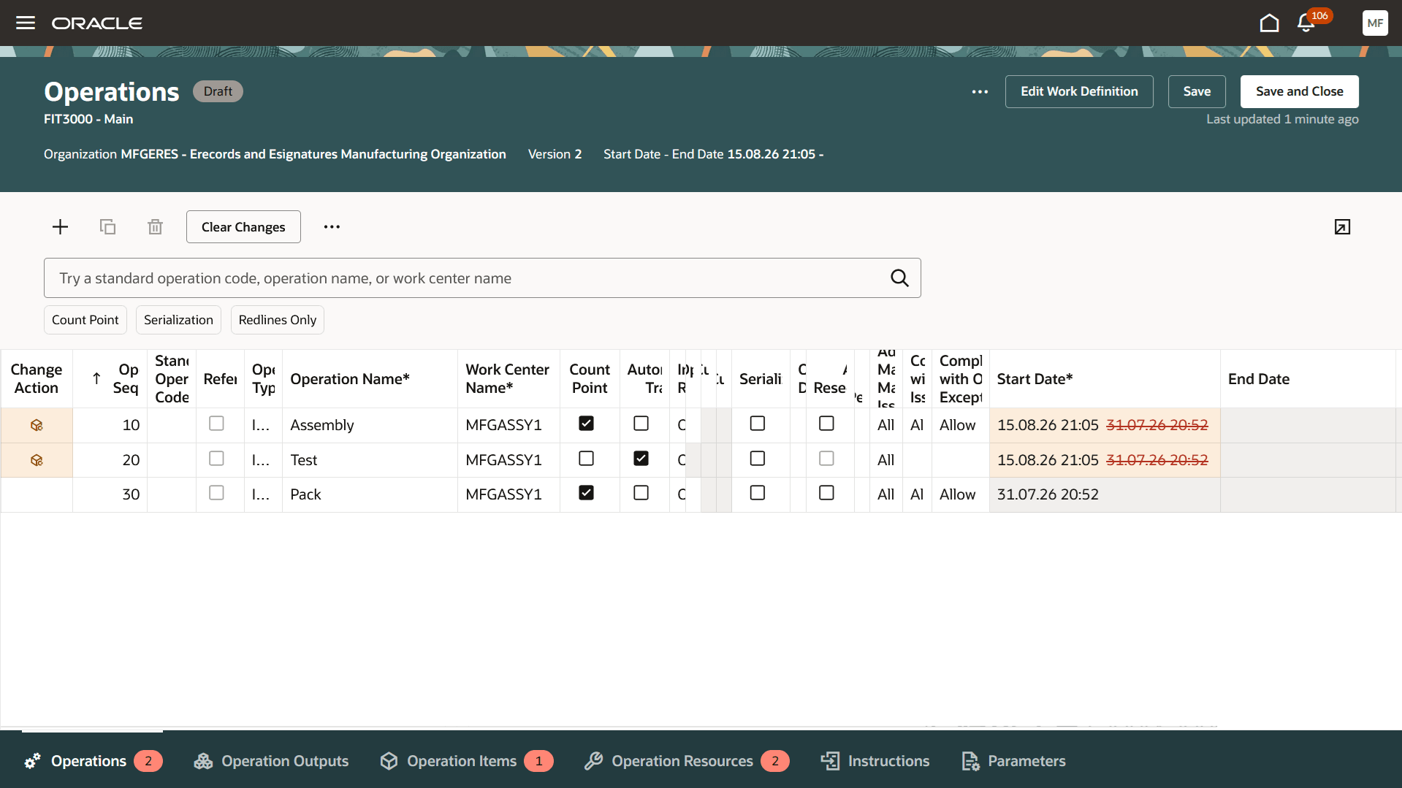Uncheck Count Point for Pack
Image resolution: width=1402 pixels, height=788 pixels.
pos(586,493)
